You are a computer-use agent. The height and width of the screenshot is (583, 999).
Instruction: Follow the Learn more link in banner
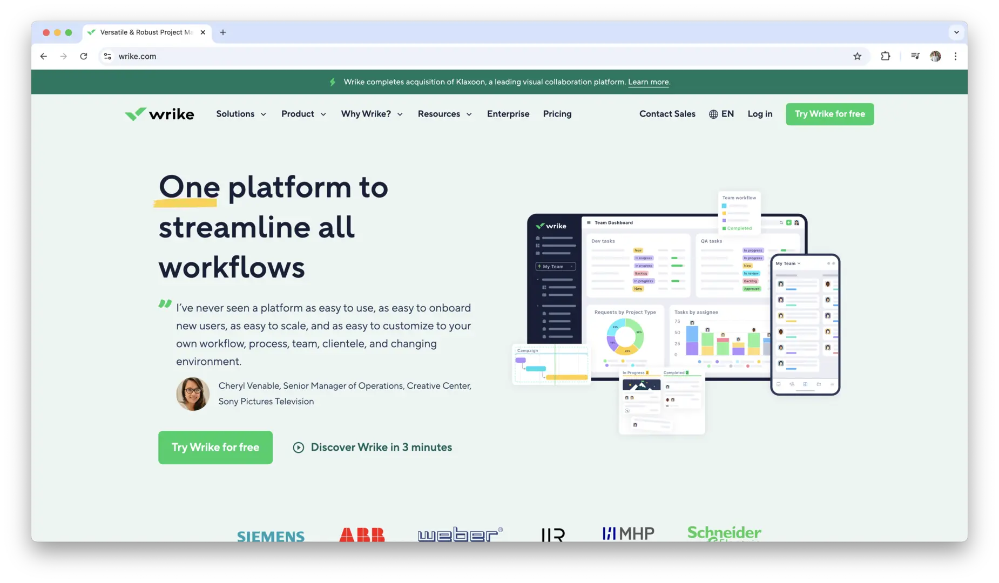click(648, 82)
